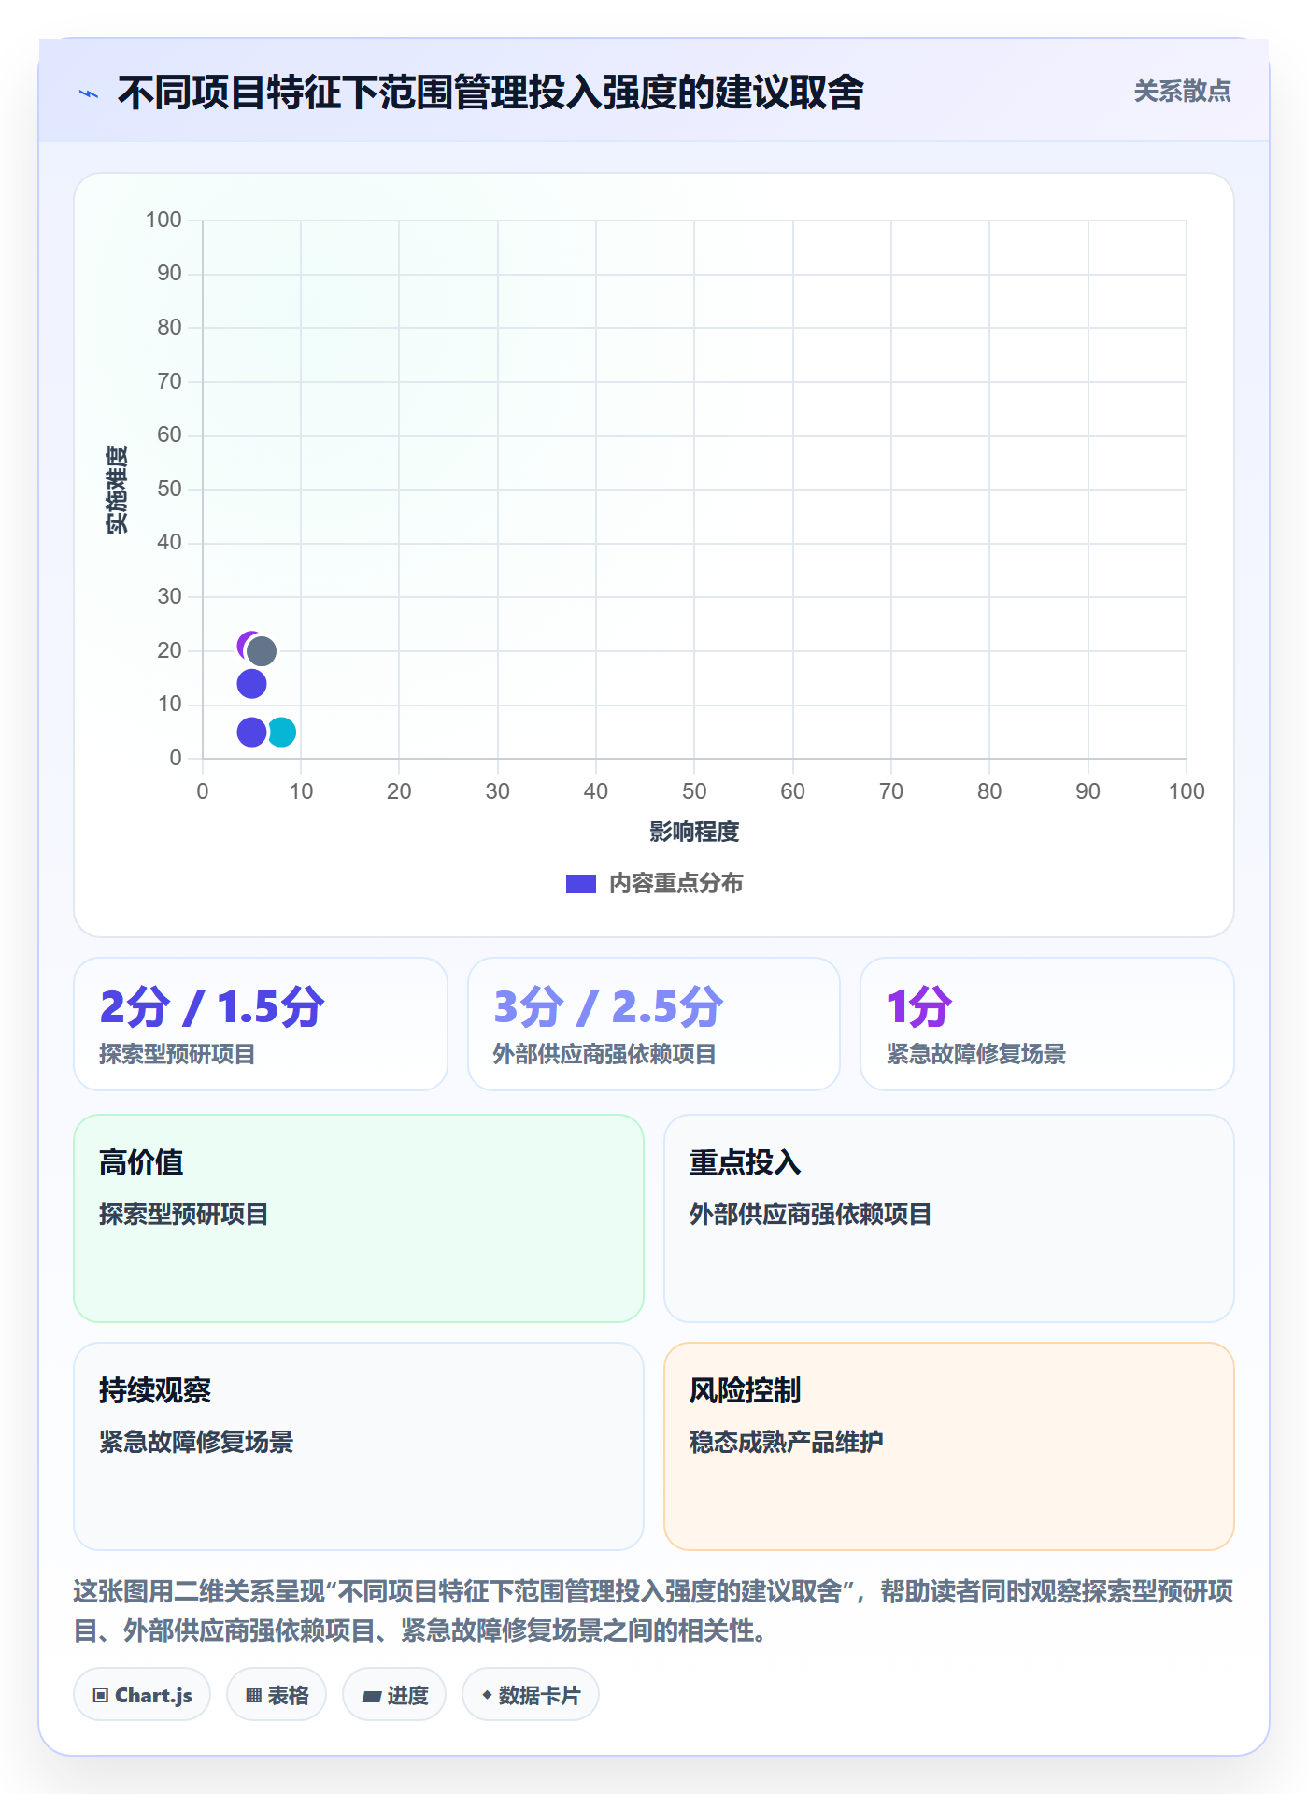Click the lightning bolt icon beside the title

tap(89, 93)
